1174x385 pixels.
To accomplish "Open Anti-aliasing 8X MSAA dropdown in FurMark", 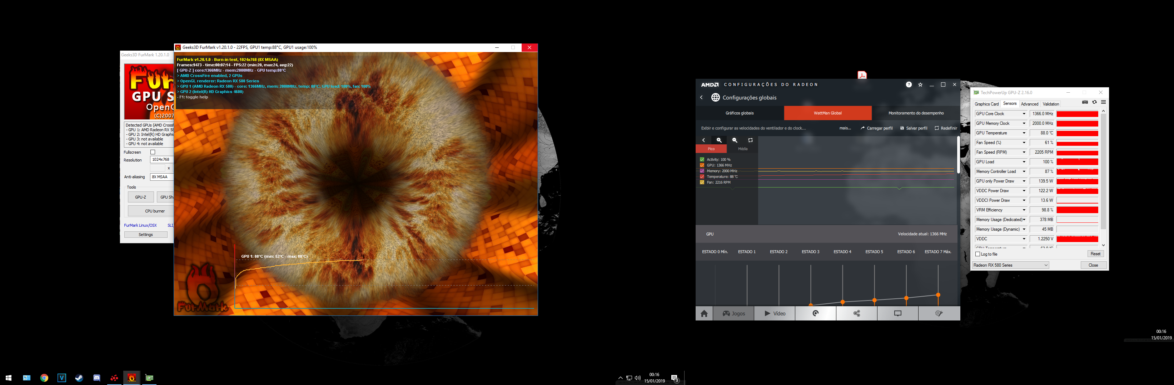I will click(x=162, y=177).
